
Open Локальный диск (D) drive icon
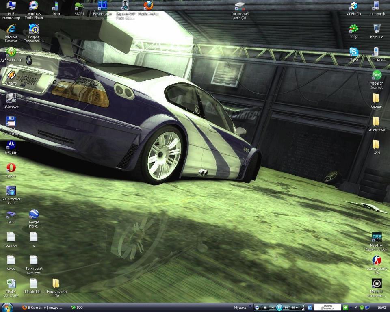coord(240,10)
